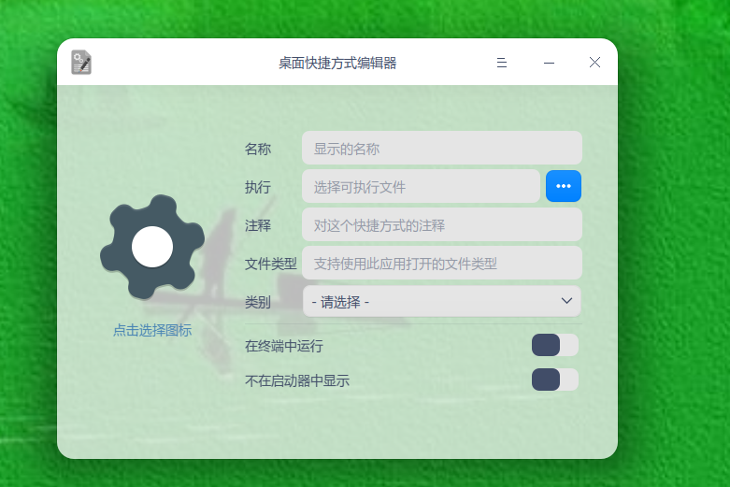730x487 pixels.
Task: Toggle the 在终端中运行 switch
Action: pos(555,345)
